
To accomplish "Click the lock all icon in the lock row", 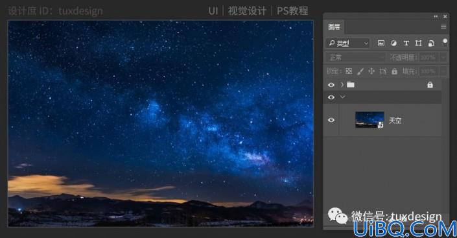I will (394, 71).
